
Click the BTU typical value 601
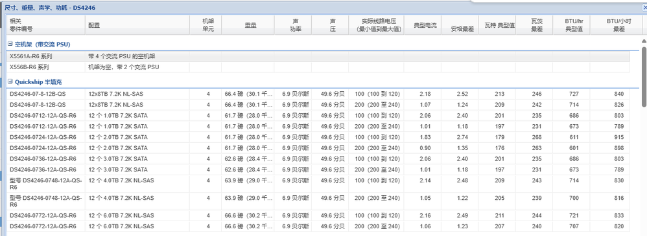tap(574, 148)
